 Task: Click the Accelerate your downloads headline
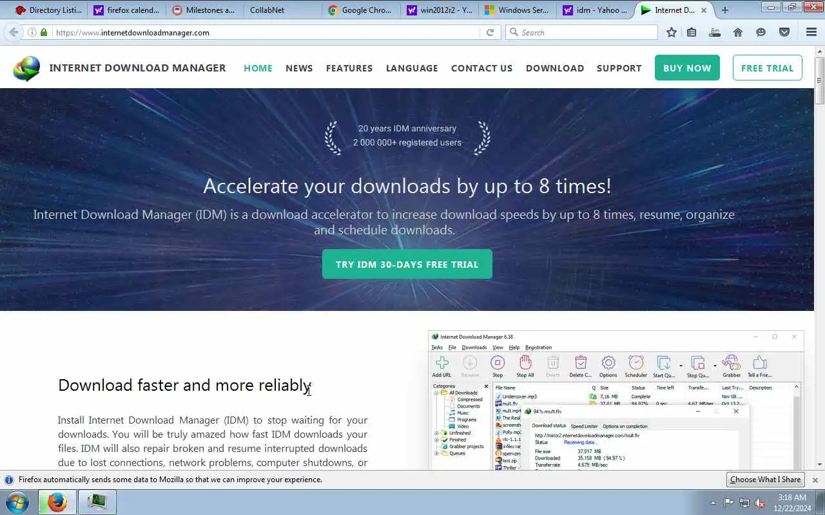[x=407, y=186]
